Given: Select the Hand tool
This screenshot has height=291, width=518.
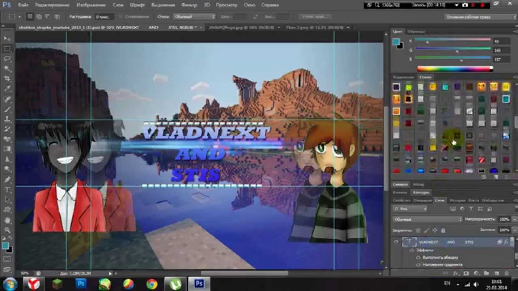Looking at the screenshot, I should pos(7,220).
